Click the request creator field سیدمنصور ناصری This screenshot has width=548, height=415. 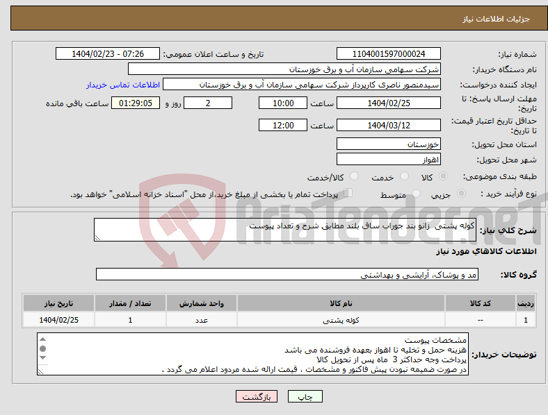pos(302,85)
